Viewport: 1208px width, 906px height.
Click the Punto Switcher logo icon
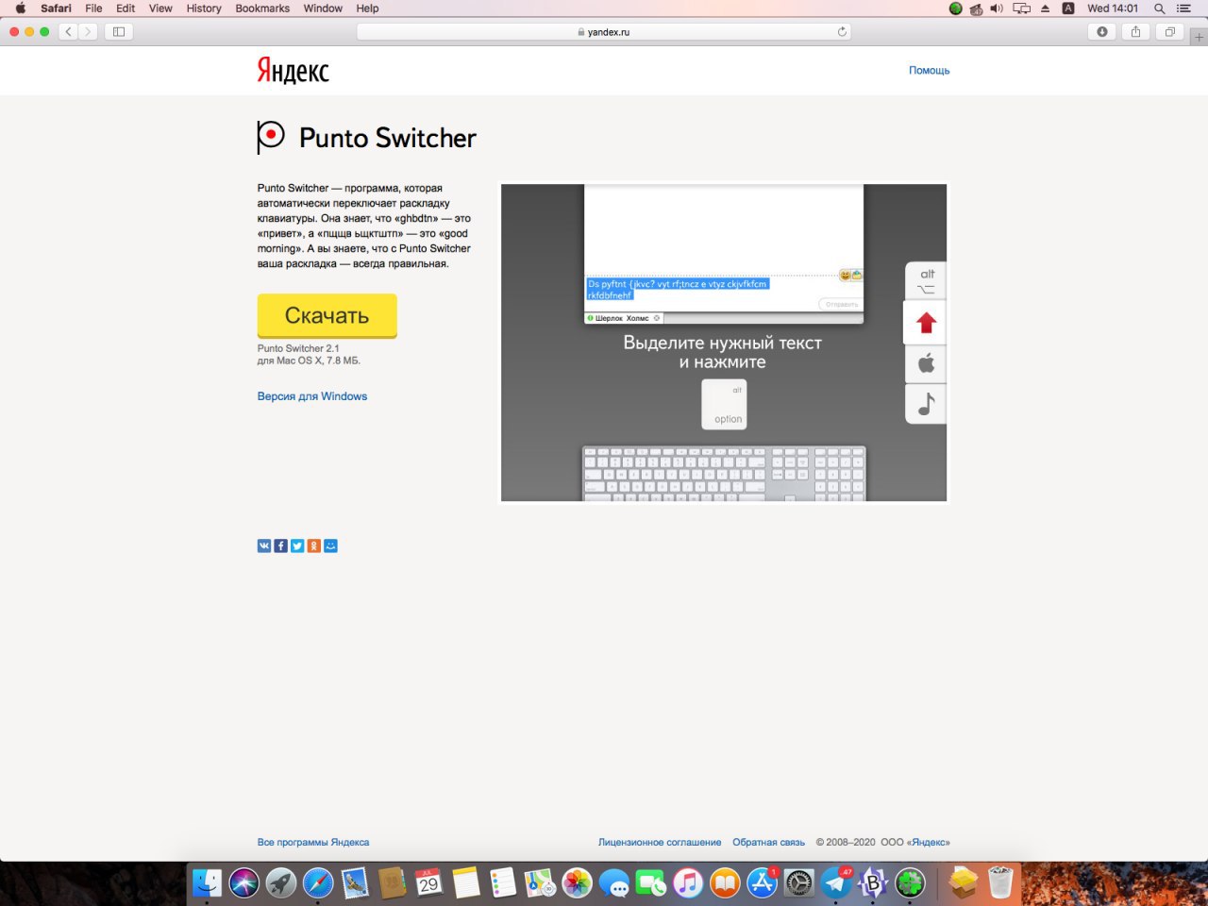[270, 137]
